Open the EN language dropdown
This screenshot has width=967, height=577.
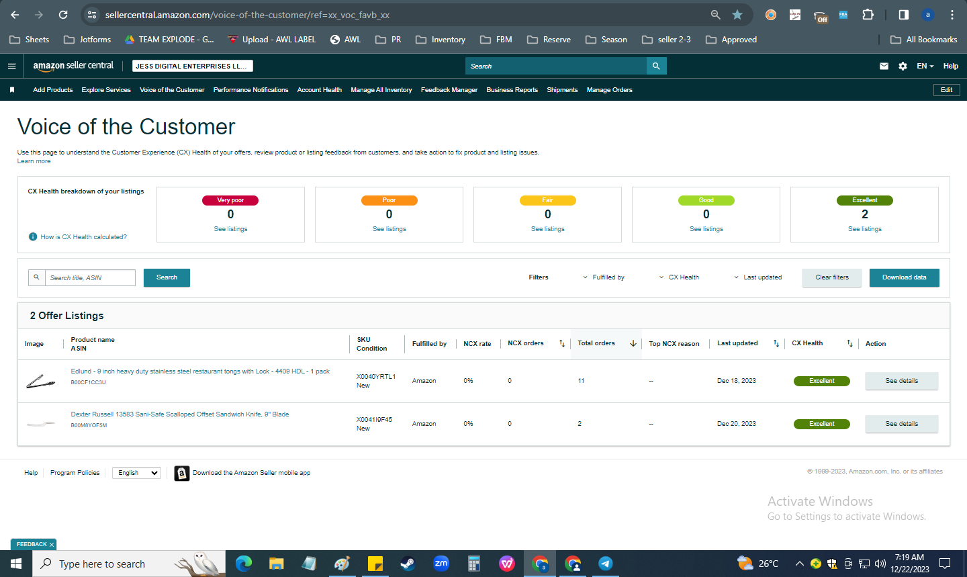[925, 66]
